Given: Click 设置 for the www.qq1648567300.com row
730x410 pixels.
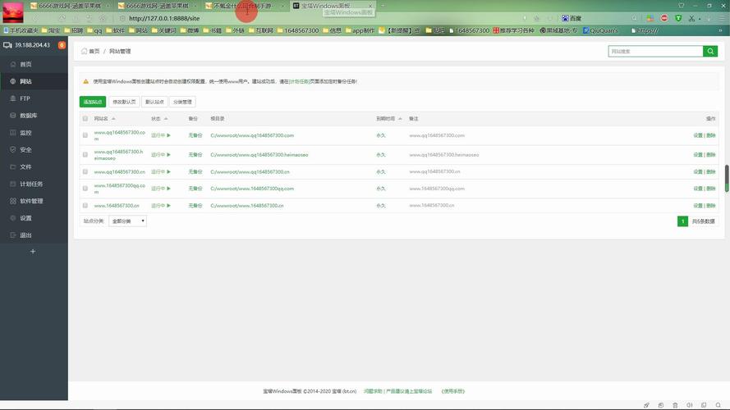Looking at the screenshot, I should click(697, 135).
